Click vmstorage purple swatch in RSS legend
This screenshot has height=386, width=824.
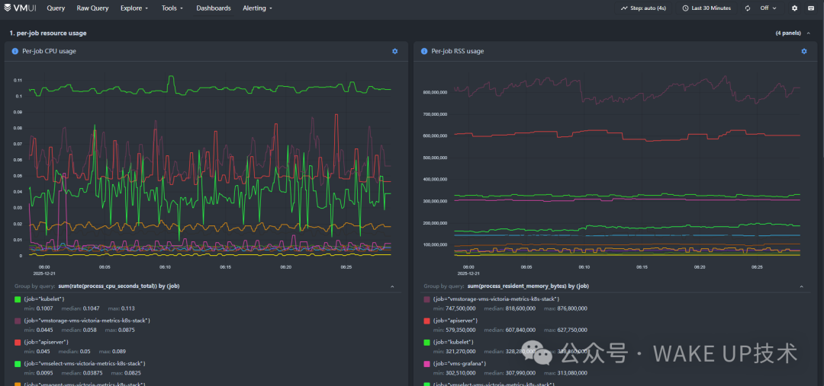point(427,299)
